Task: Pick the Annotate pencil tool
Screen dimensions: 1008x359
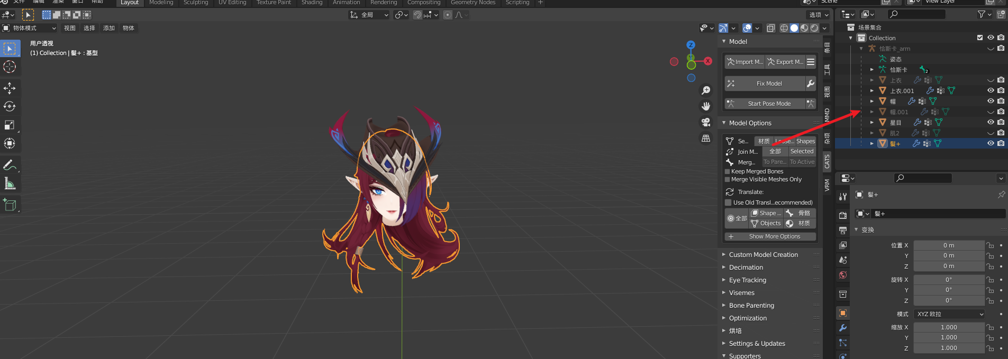Action: (x=10, y=165)
